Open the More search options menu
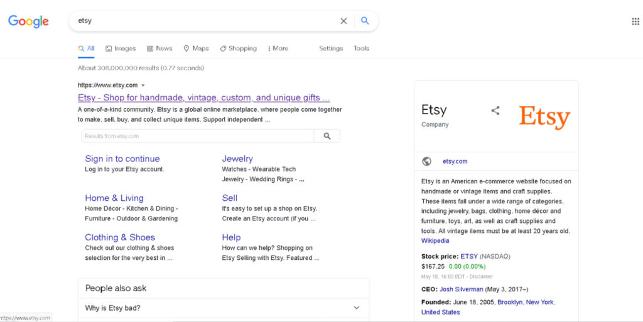This screenshot has height=322, width=643. (x=278, y=48)
